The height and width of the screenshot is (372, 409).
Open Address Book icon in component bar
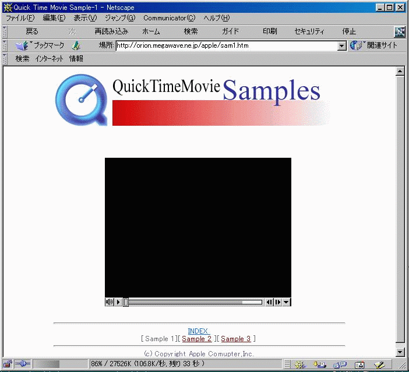[x=359, y=364]
